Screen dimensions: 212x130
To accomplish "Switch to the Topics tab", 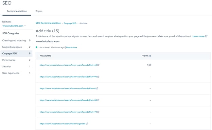I will coord(39,11).
